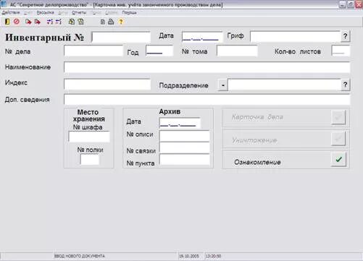Click the № пункта input field
The width and height of the screenshot is (363, 261).
pos(185,160)
